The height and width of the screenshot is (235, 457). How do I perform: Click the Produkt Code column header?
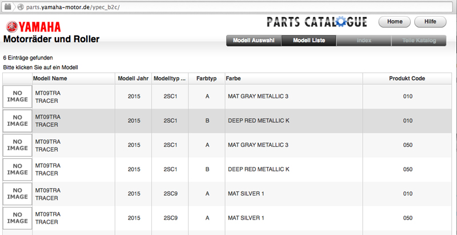[407, 78]
